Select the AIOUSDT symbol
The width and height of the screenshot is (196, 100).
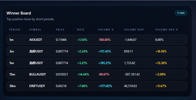[x=36, y=40]
